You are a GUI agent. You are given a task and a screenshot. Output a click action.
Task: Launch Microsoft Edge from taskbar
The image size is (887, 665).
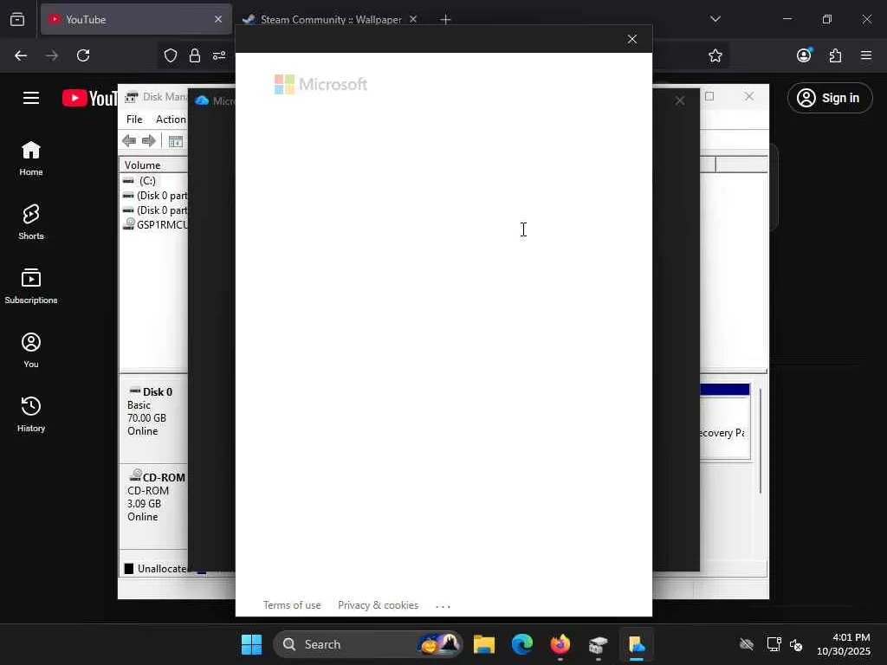(522, 644)
